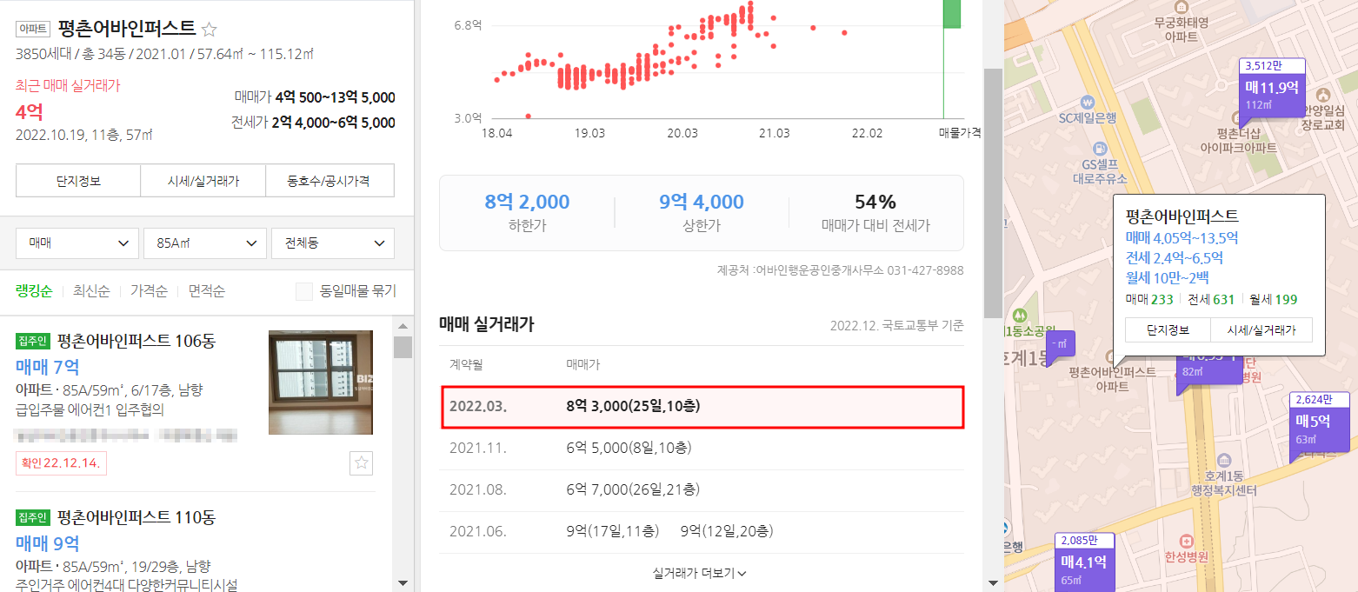Open the 매매 transaction type dropdown

coord(77,243)
